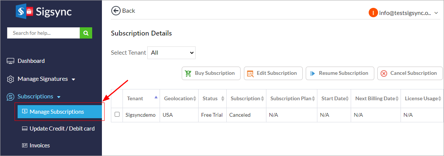Open Manage Subscriptions in sidebar
The width and height of the screenshot is (444, 156).
click(x=57, y=112)
